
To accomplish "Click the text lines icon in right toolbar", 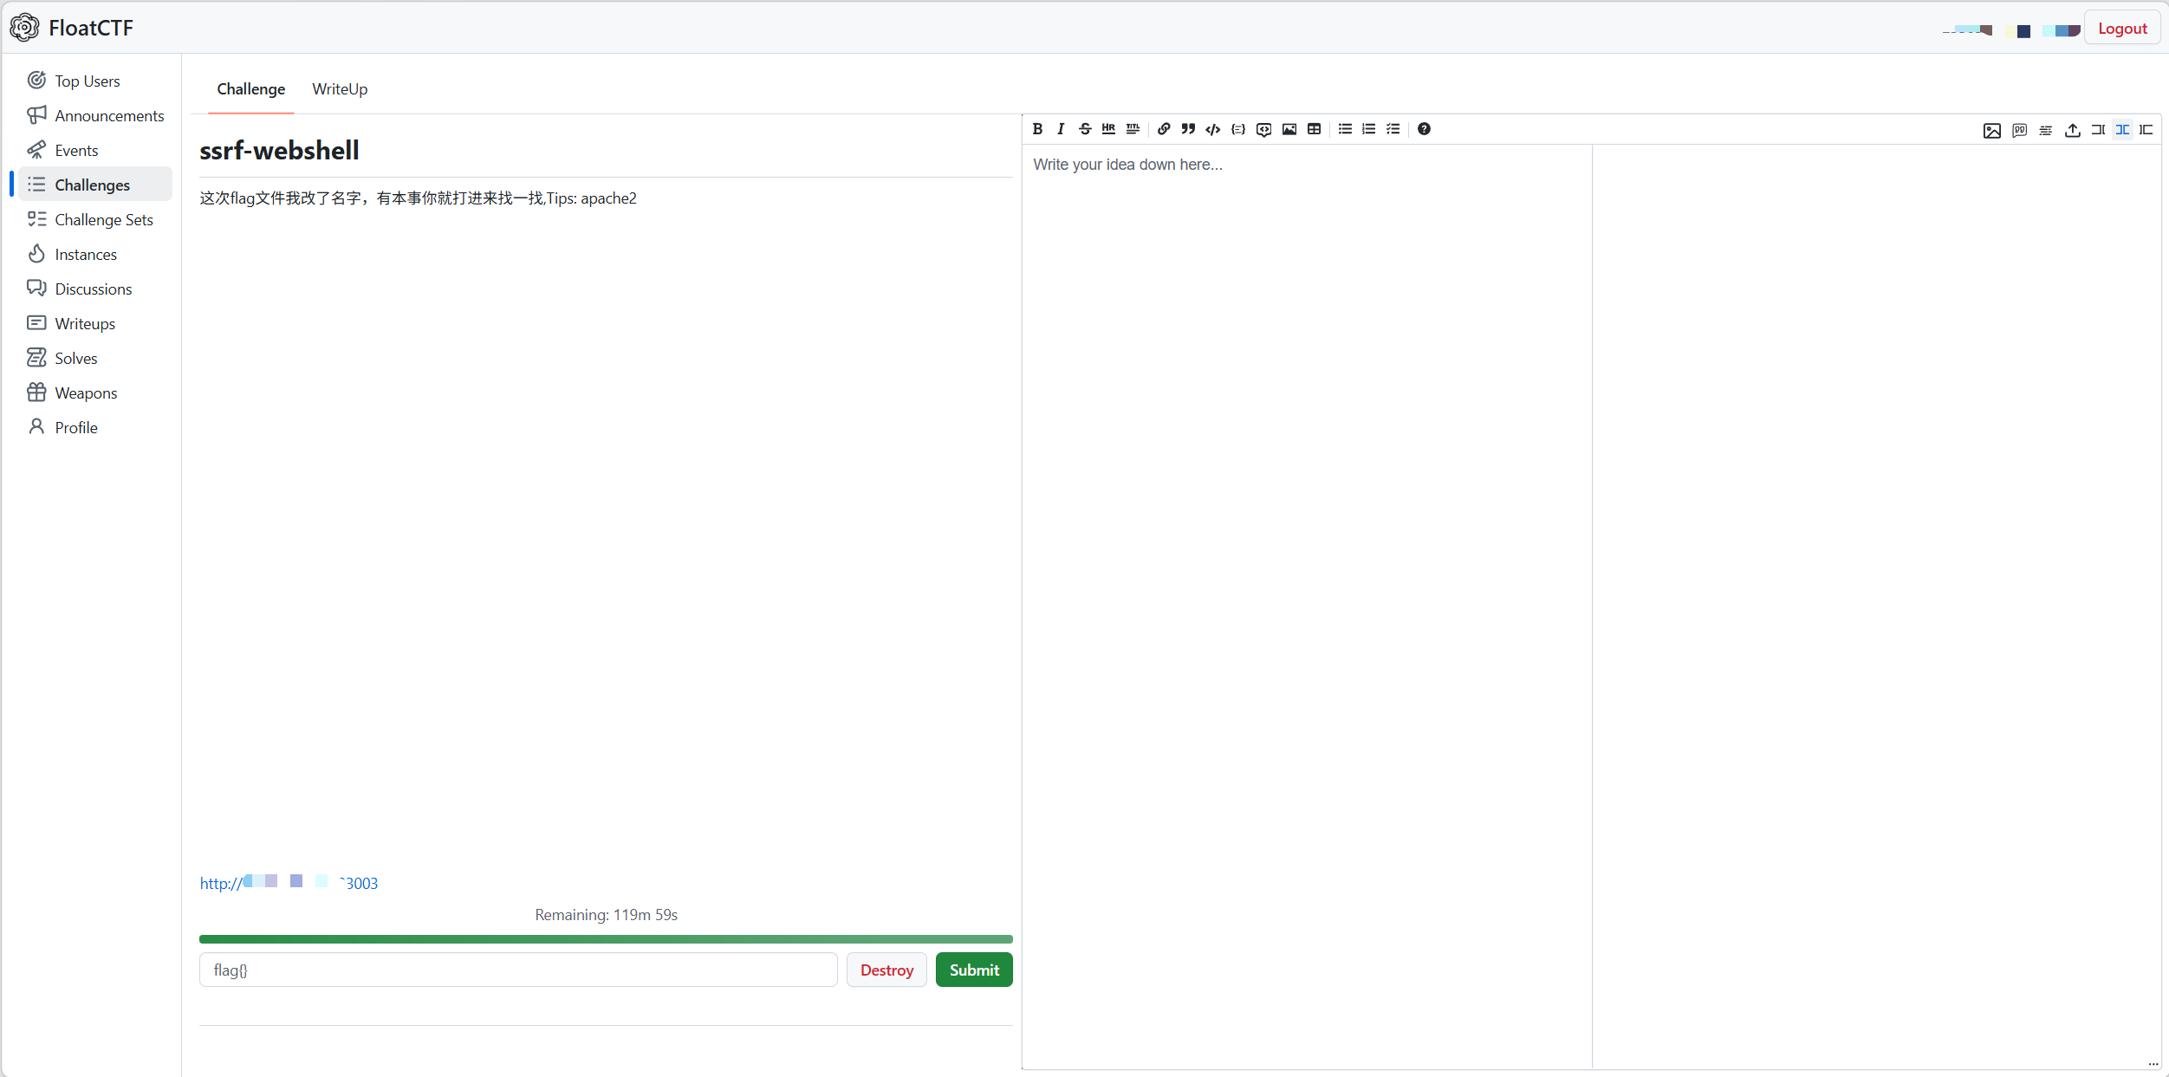I will 2046,130.
